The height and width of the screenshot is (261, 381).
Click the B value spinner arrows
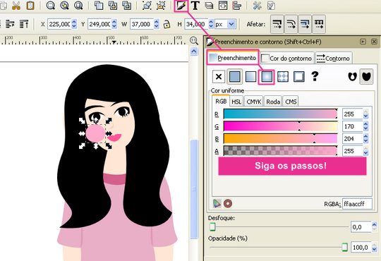point(365,139)
